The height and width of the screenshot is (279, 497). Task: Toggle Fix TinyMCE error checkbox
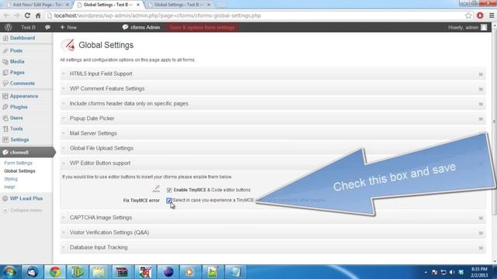pos(169,201)
